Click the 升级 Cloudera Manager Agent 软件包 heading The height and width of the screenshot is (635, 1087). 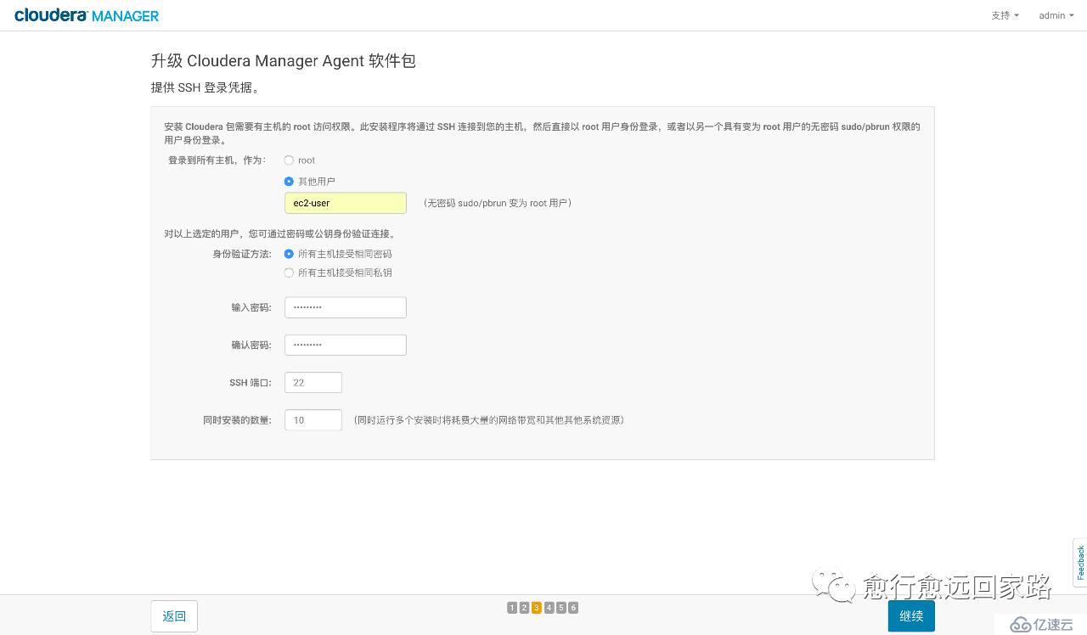tap(284, 61)
